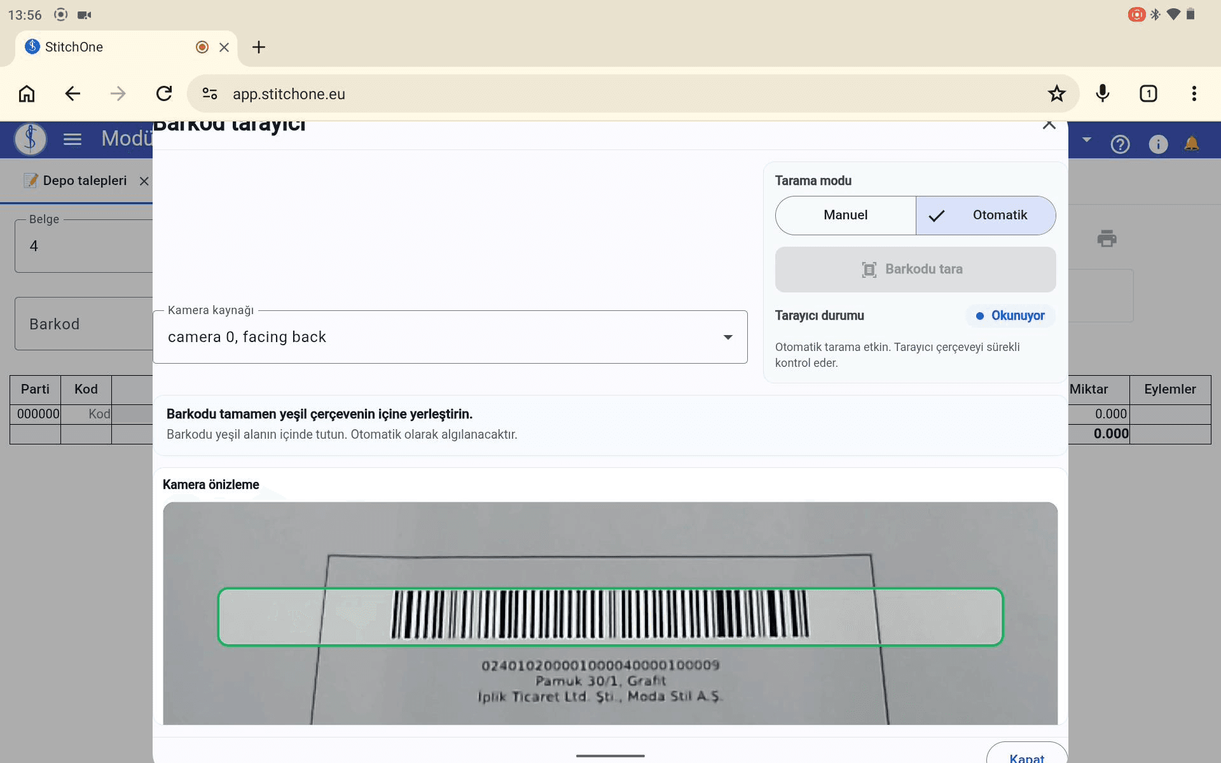
Task: Reload the StitchOne page
Action: (164, 94)
